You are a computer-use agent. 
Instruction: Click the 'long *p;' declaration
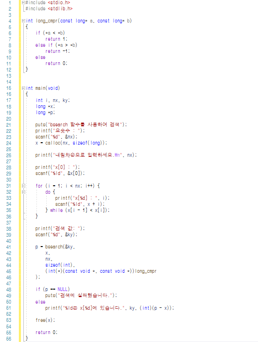click(45, 113)
